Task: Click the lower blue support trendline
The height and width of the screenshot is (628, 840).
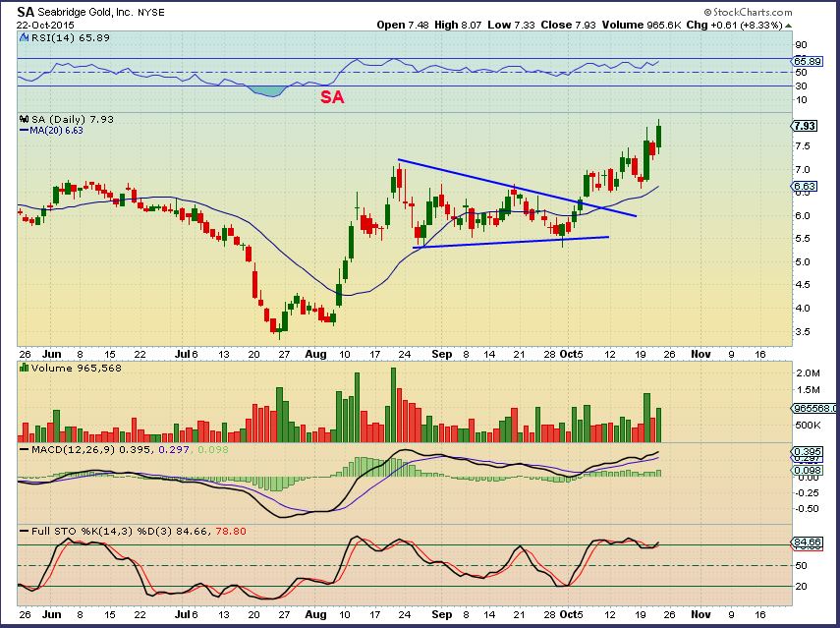Action: coord(511,242)
